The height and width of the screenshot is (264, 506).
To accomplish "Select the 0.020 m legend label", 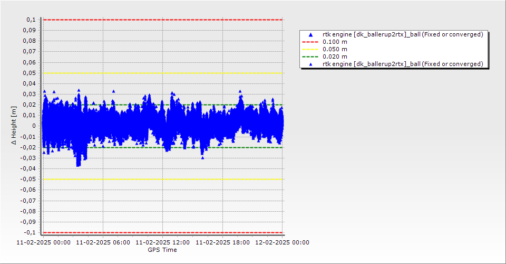I will pyautogui.click(x=335, y=57).
